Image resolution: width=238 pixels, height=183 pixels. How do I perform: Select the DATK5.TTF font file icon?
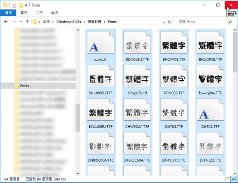click(174, 110)
